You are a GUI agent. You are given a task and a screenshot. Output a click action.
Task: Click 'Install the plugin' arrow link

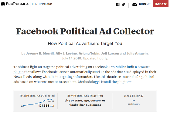pos(116,82)
